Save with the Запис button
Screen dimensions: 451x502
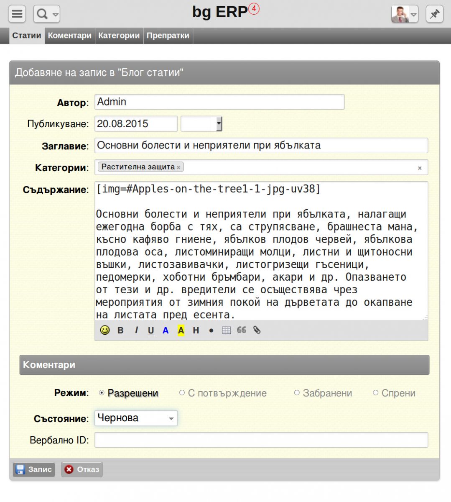click(34, 469)
